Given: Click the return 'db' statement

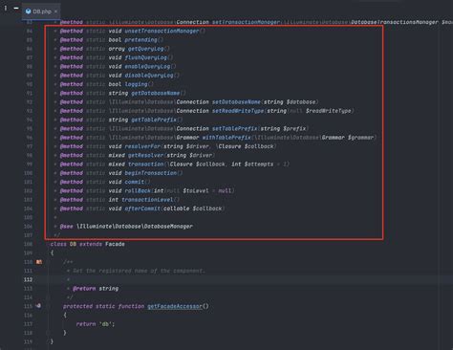Looking at the screenshot, I should (x=96, y=324).
